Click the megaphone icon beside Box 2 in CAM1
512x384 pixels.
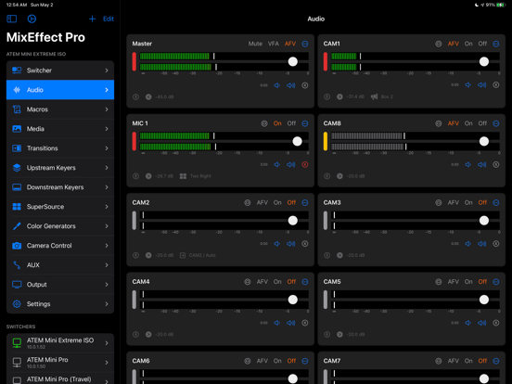pos(374,96)
